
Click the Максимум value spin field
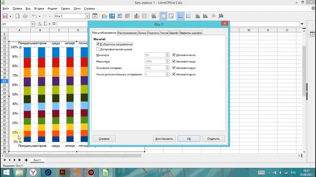click(x=157, y=61)
